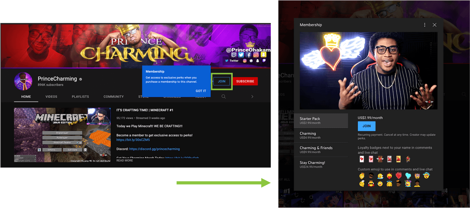Expand video description with READ MORE
470x208 pixels.
point(125,160)
